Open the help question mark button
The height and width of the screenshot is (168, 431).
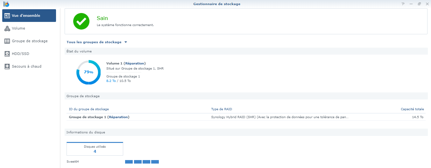[x=403, y=4]
